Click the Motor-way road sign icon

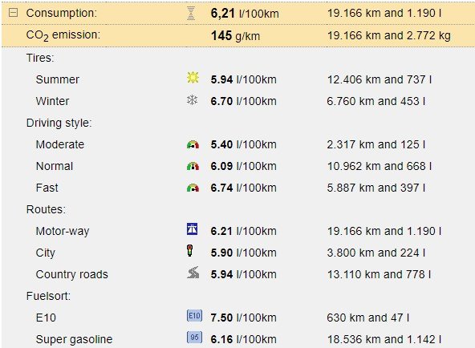pos(193,229)
